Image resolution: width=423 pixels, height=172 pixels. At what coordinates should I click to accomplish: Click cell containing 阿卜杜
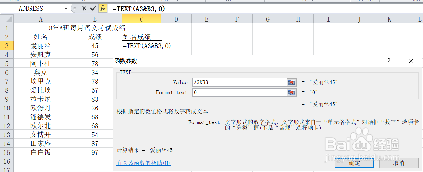click(x=41, y=63)
